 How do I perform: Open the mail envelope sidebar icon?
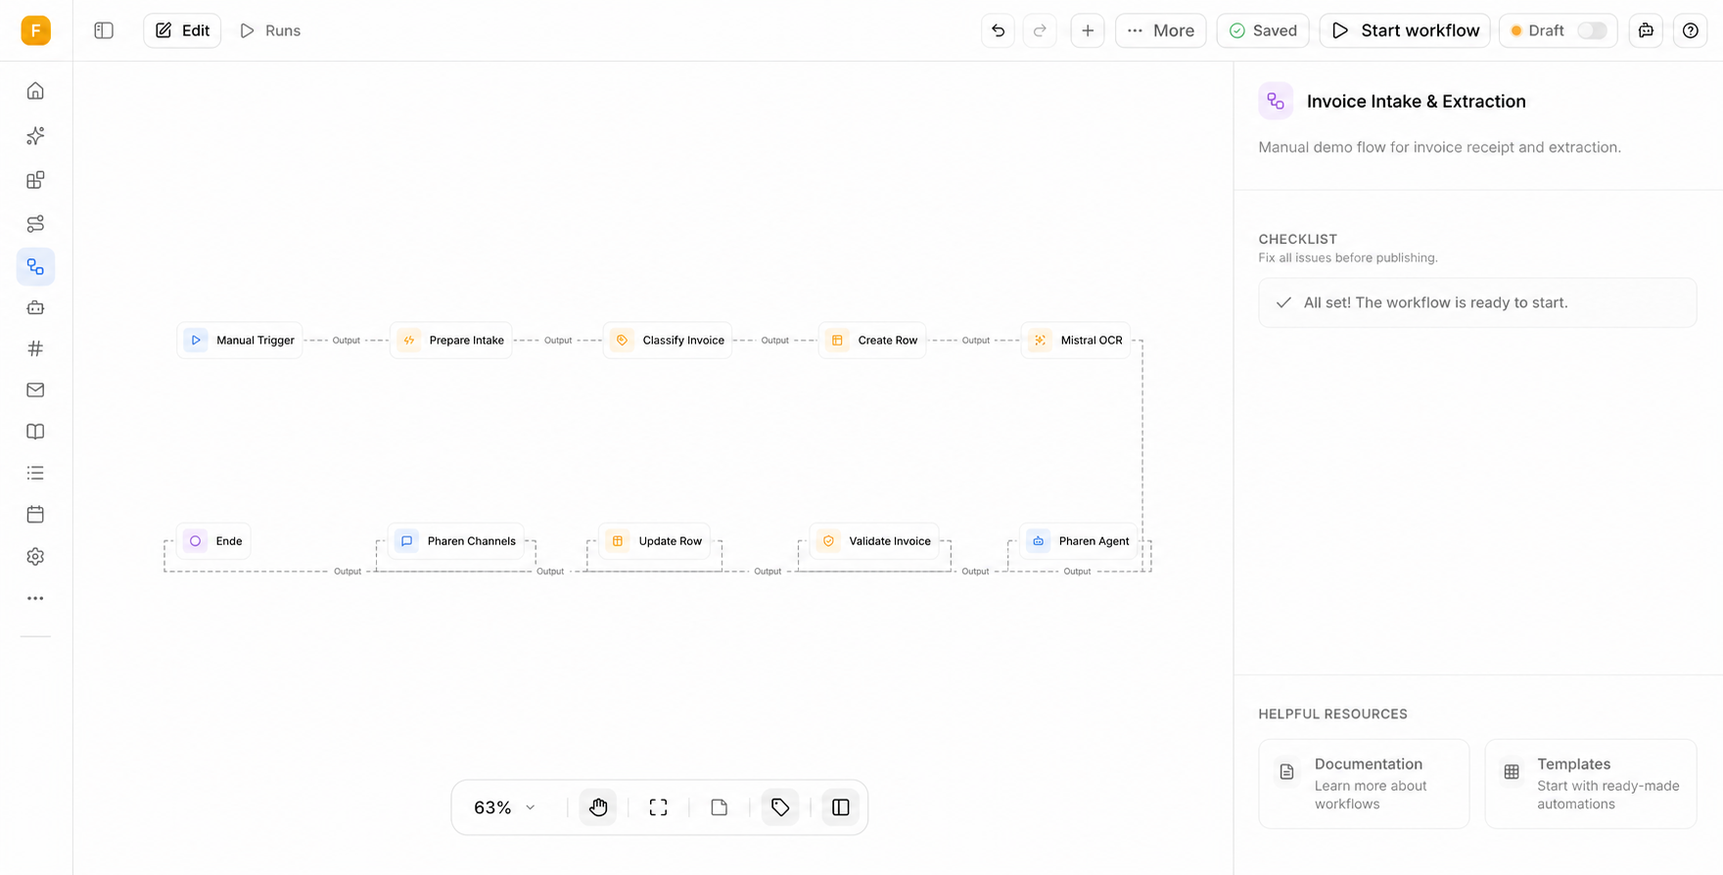click(35, 390)
